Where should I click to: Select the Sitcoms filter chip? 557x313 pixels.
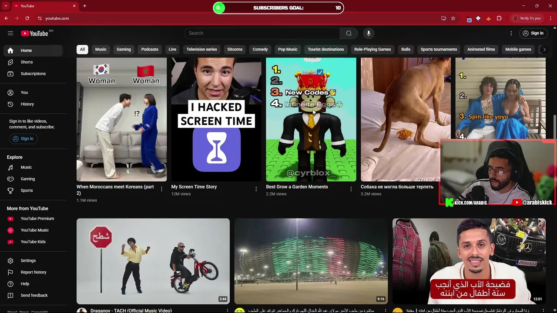click(235, 49)
